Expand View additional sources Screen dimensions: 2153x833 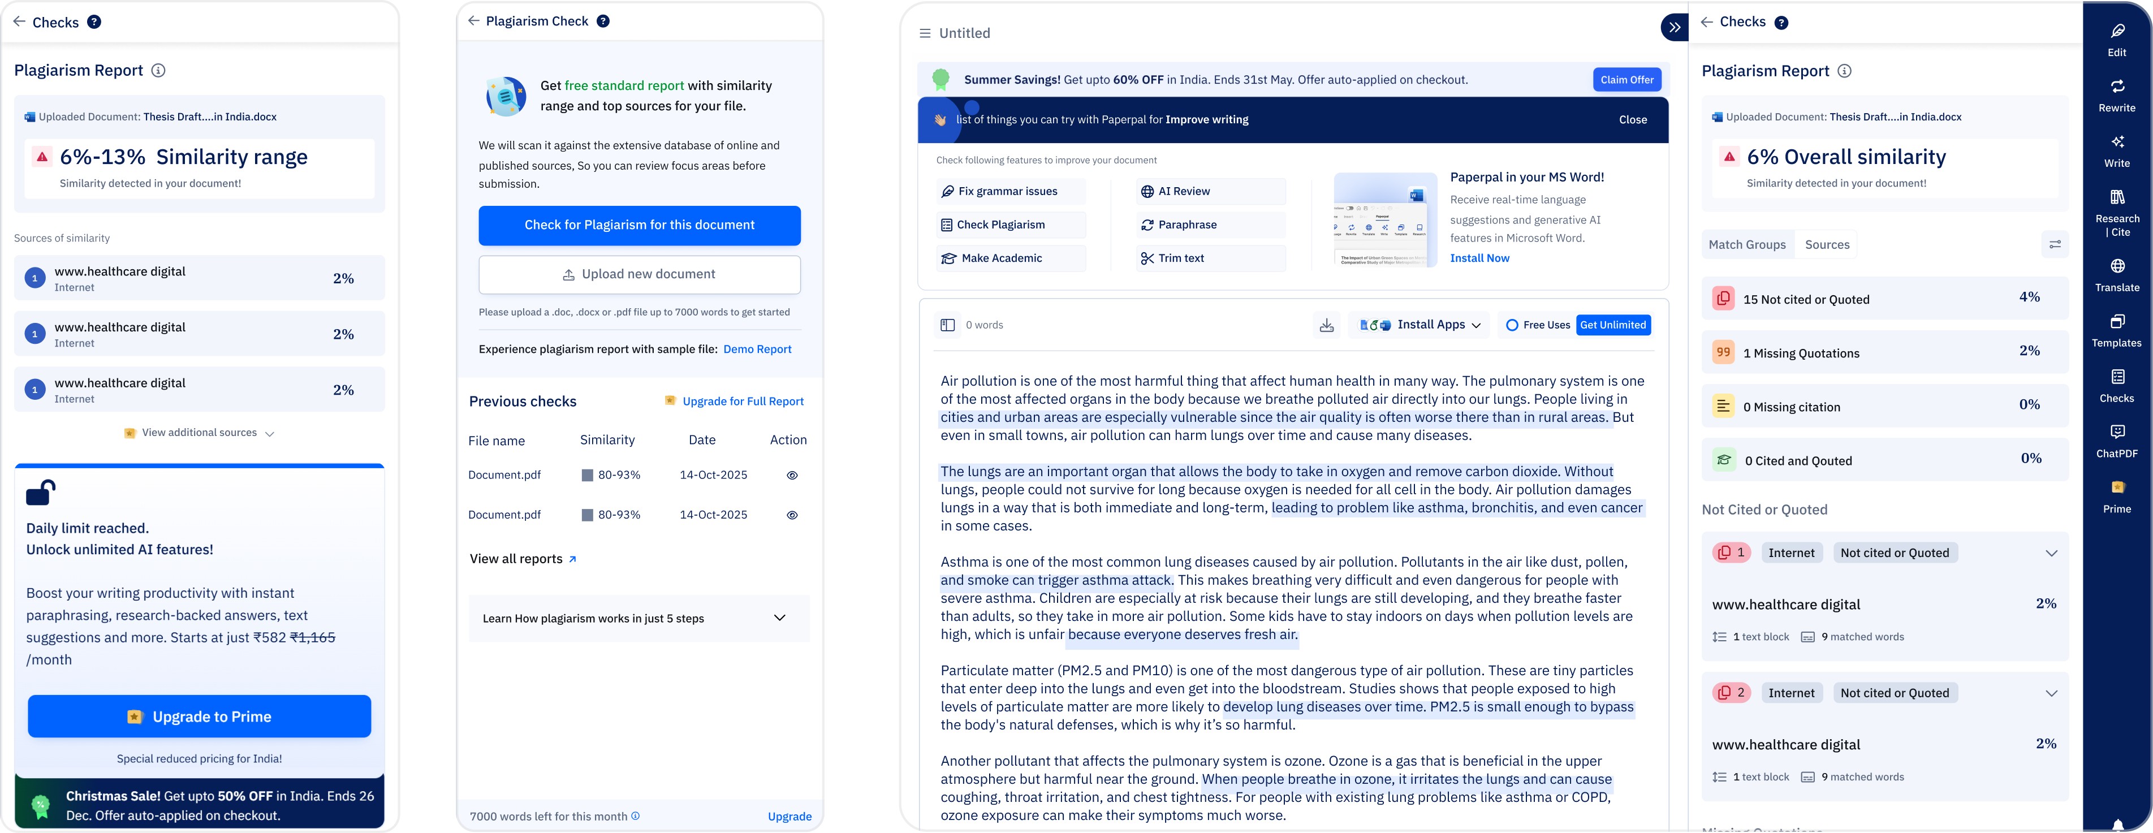[200, 433]
